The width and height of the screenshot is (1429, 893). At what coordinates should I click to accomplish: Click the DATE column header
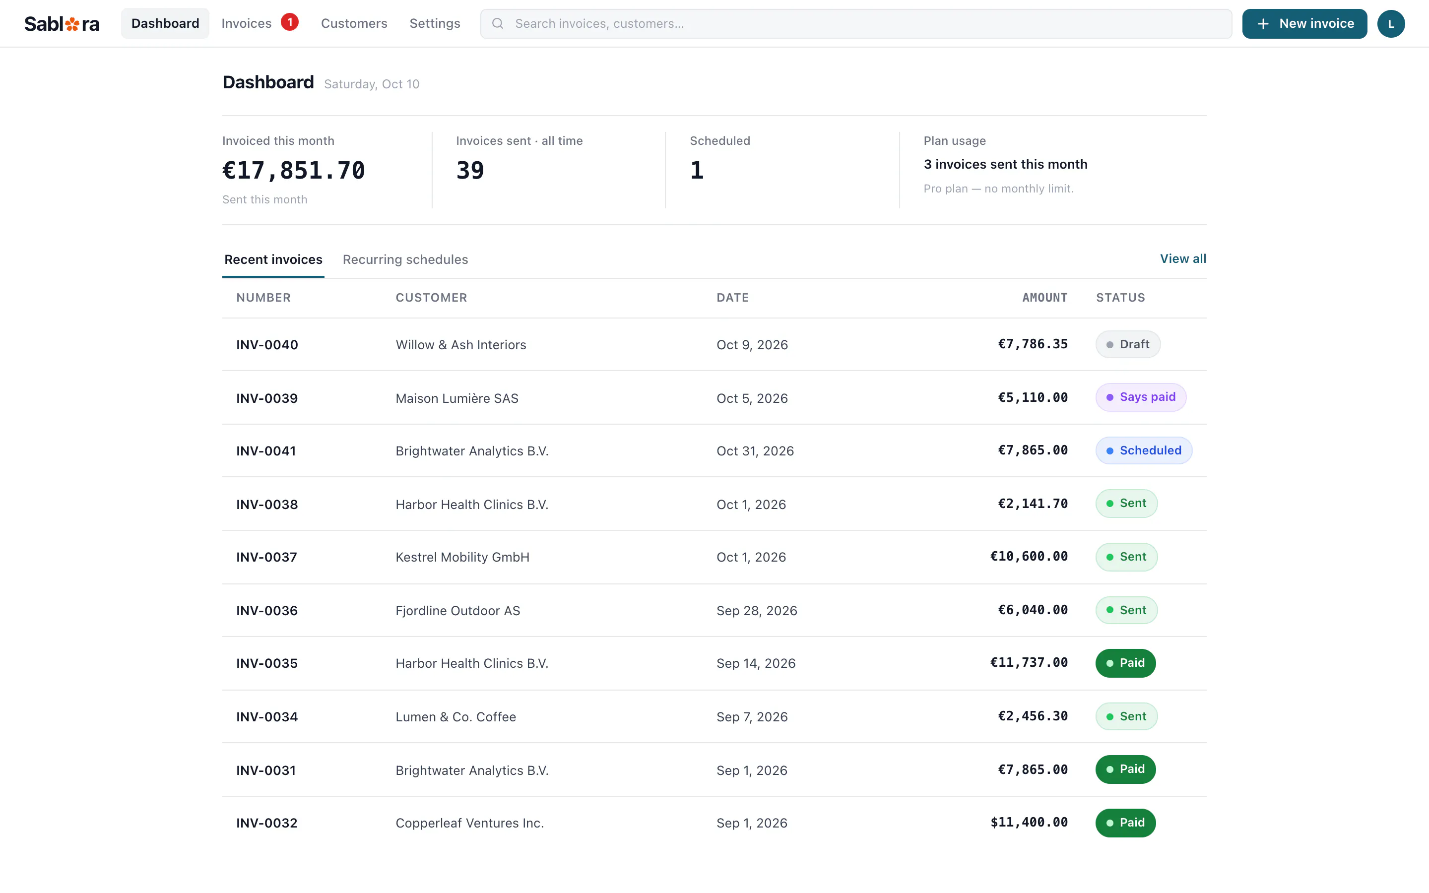click(x=732, y=298)
